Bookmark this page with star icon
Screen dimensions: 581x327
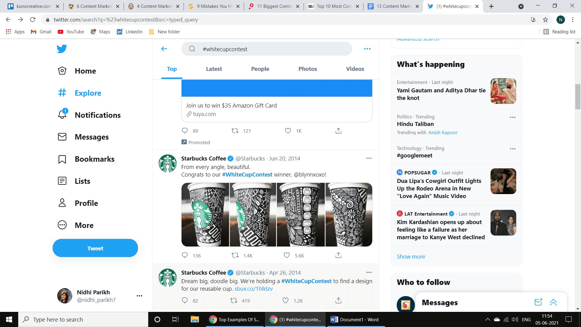[545, 20]
